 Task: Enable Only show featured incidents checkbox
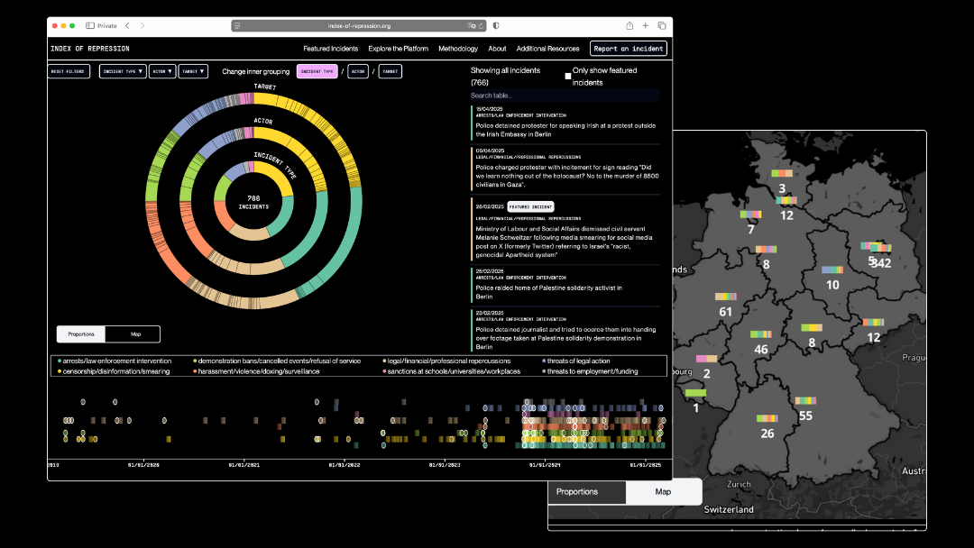coord(568,77)
